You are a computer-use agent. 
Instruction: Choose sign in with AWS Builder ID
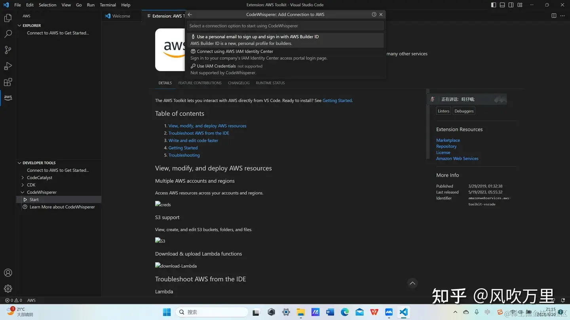point(285,40)
